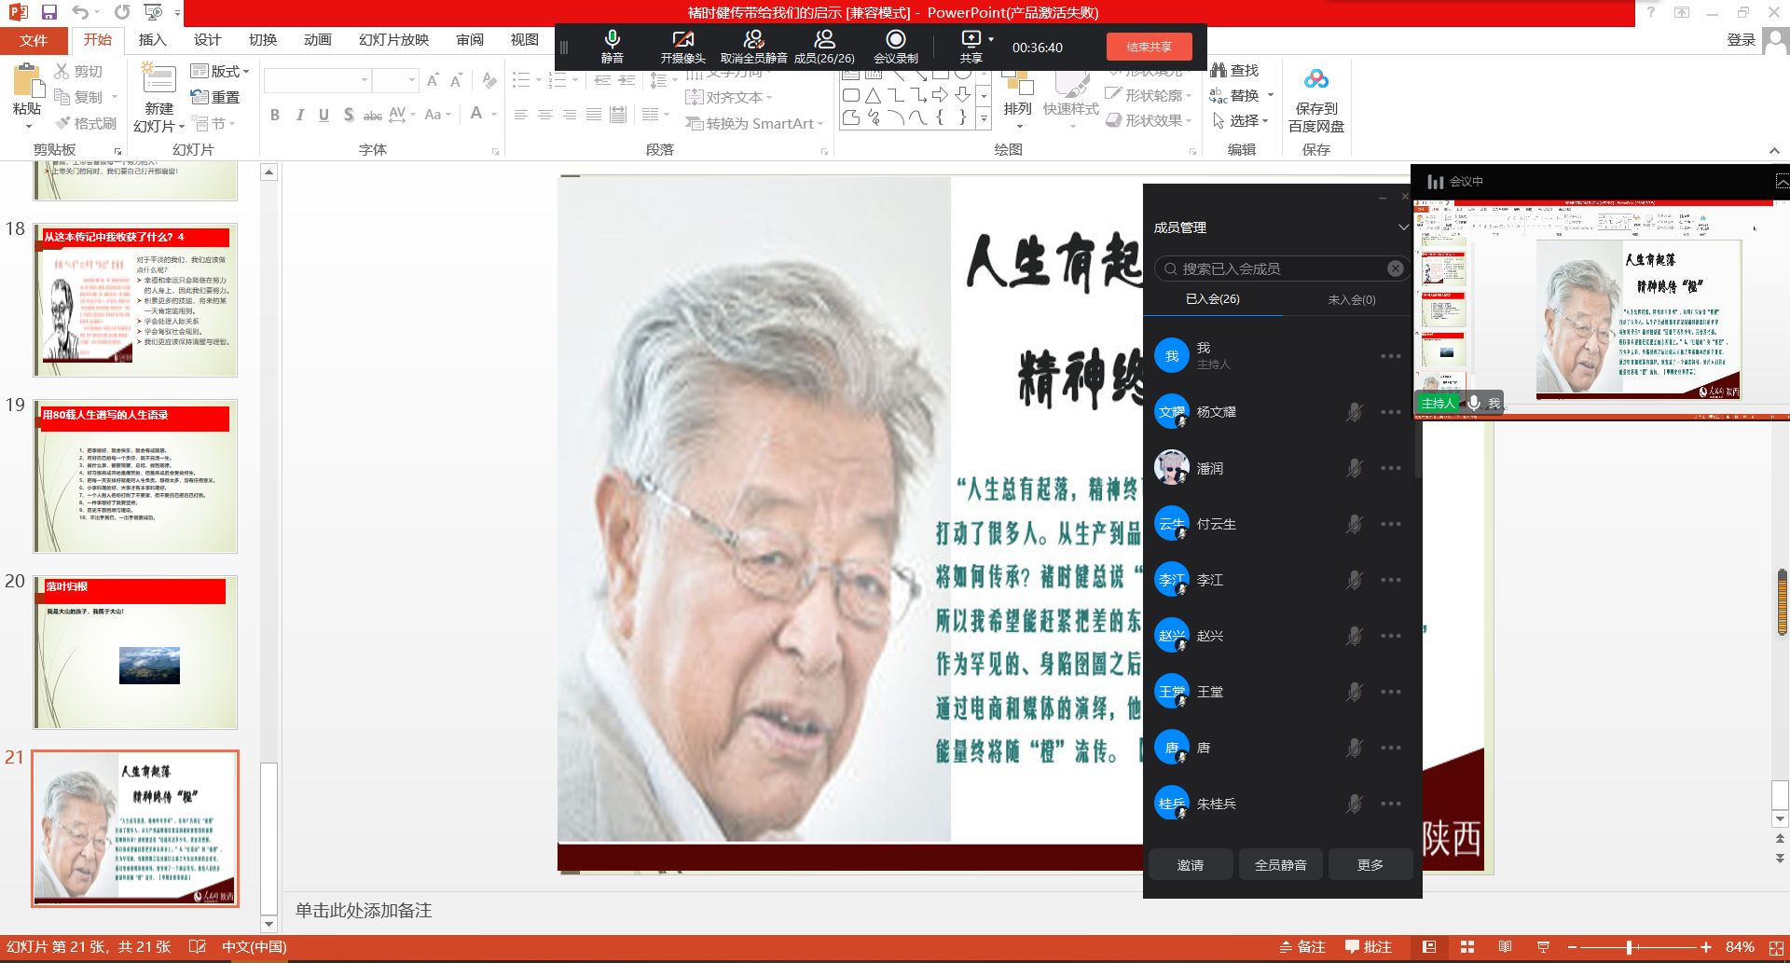Screen dimensions: 1790x963
Task: Toggle microphone mute for 杨文耀
Action: point(1354,412)
